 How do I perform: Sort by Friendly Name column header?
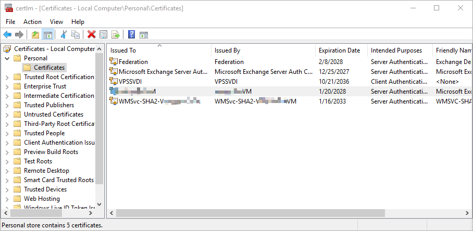point(452,50)
